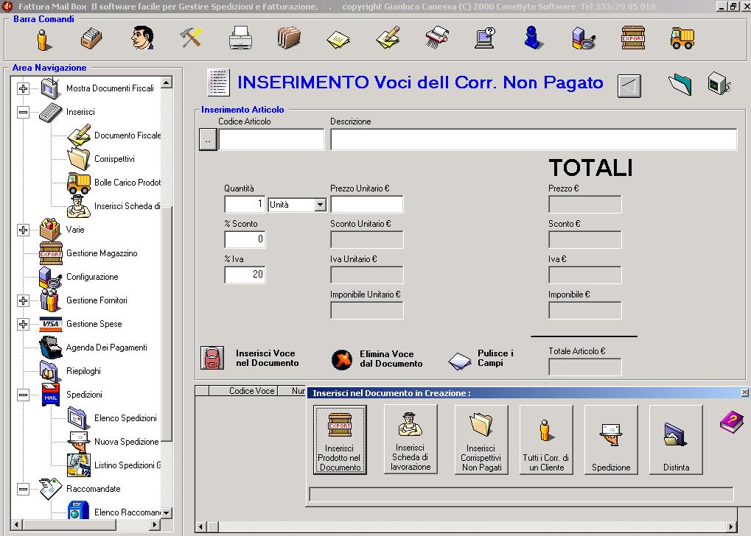Open the hammer and pickaxe tools icon
Image resolution: width=751 pixels, height=536 pixels.
coord(191,38)
